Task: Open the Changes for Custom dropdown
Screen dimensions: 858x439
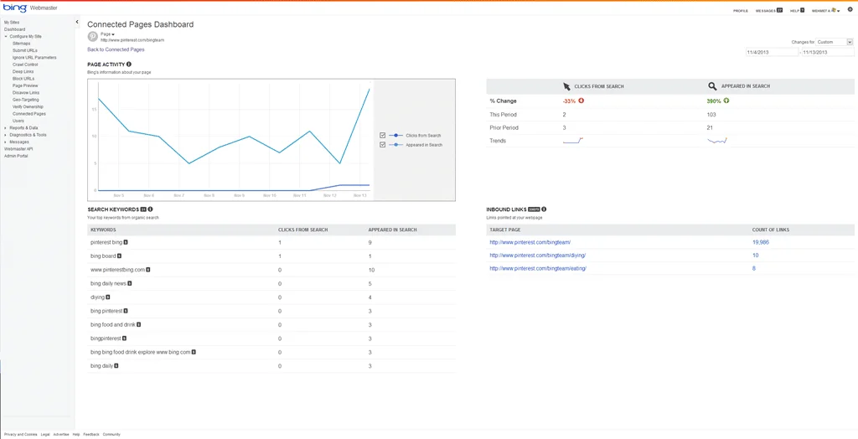Action: pyautogui.click(x=835, y=42)
